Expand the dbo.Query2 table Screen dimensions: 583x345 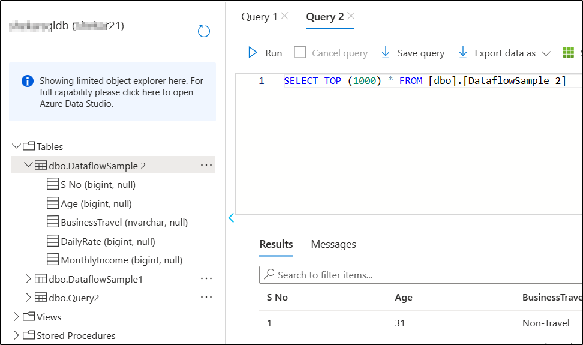[28, 297]
